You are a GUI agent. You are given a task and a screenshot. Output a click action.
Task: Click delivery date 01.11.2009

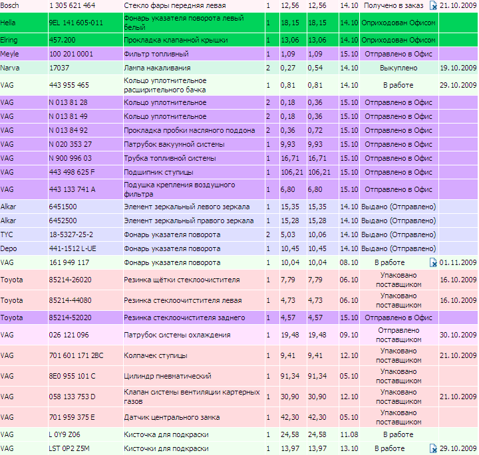[x=458, y=262]
